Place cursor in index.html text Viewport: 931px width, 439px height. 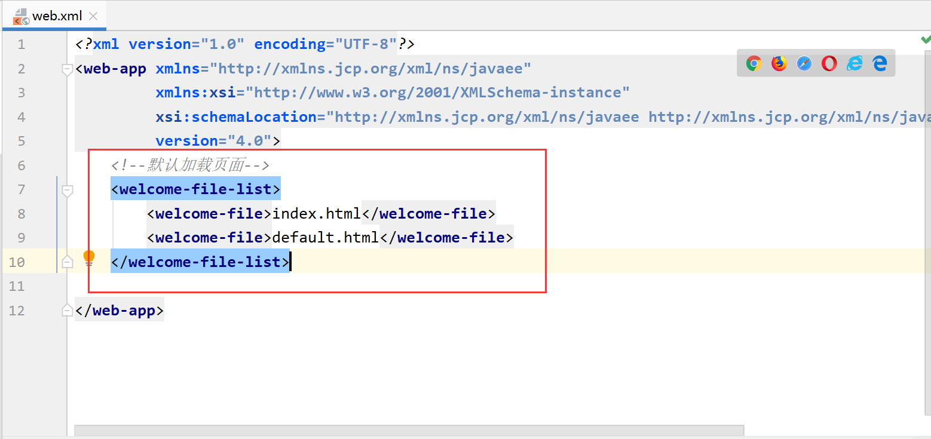pos(317,213)
